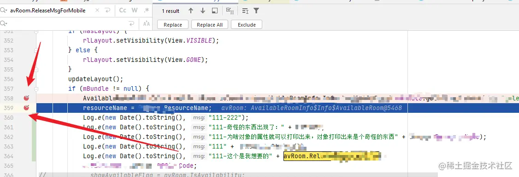
Task: Insert new line in replace field
Action: [132, 24]
